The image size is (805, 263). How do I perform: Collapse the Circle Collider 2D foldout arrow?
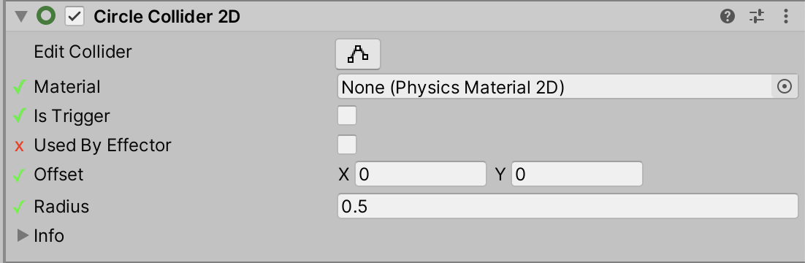click(20, 16)
